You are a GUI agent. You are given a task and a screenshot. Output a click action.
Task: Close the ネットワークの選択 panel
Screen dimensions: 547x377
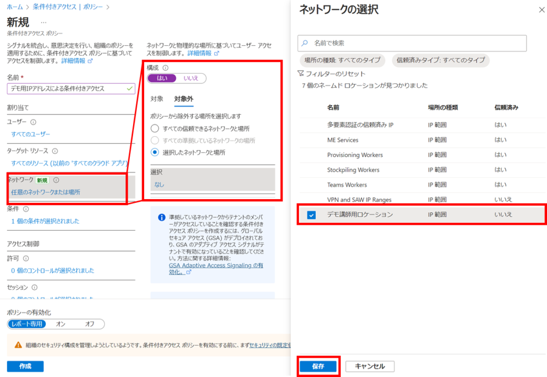(x=542, y=10)
